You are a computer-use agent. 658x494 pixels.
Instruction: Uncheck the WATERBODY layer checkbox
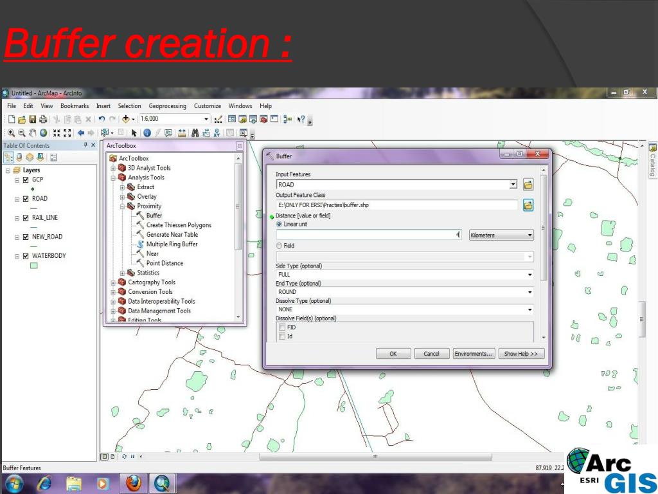(x=26, y=256)
